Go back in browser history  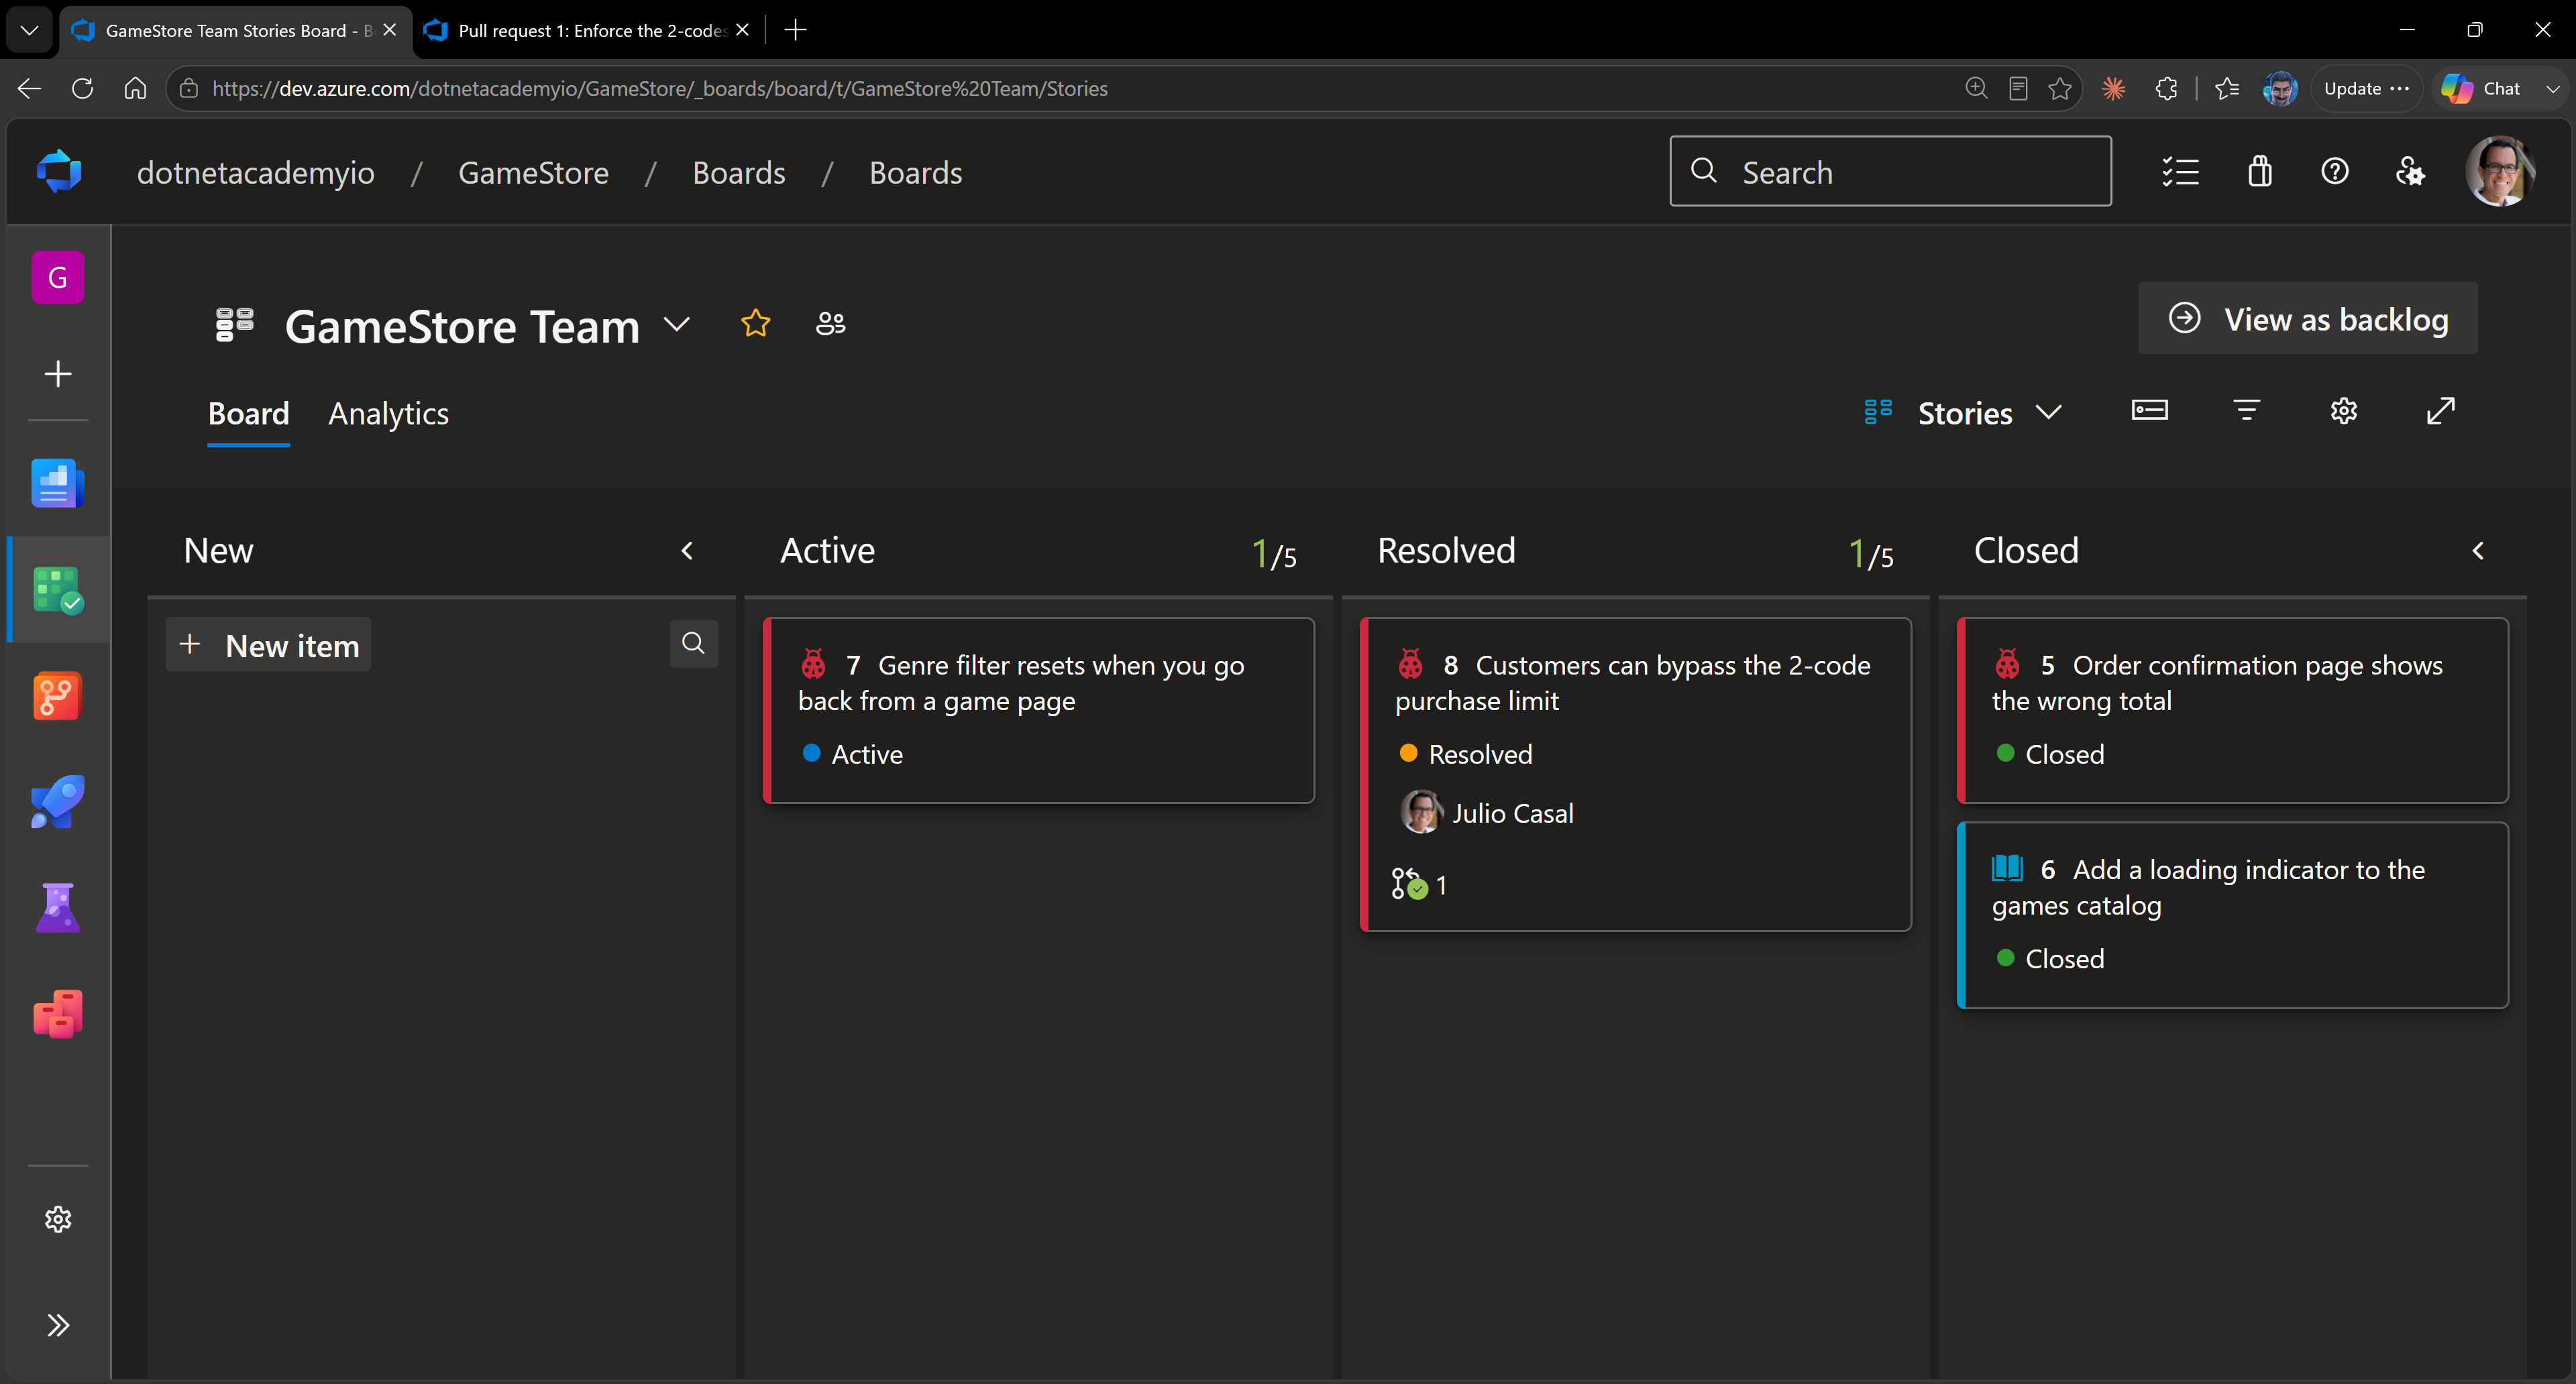tap(30, 88)
